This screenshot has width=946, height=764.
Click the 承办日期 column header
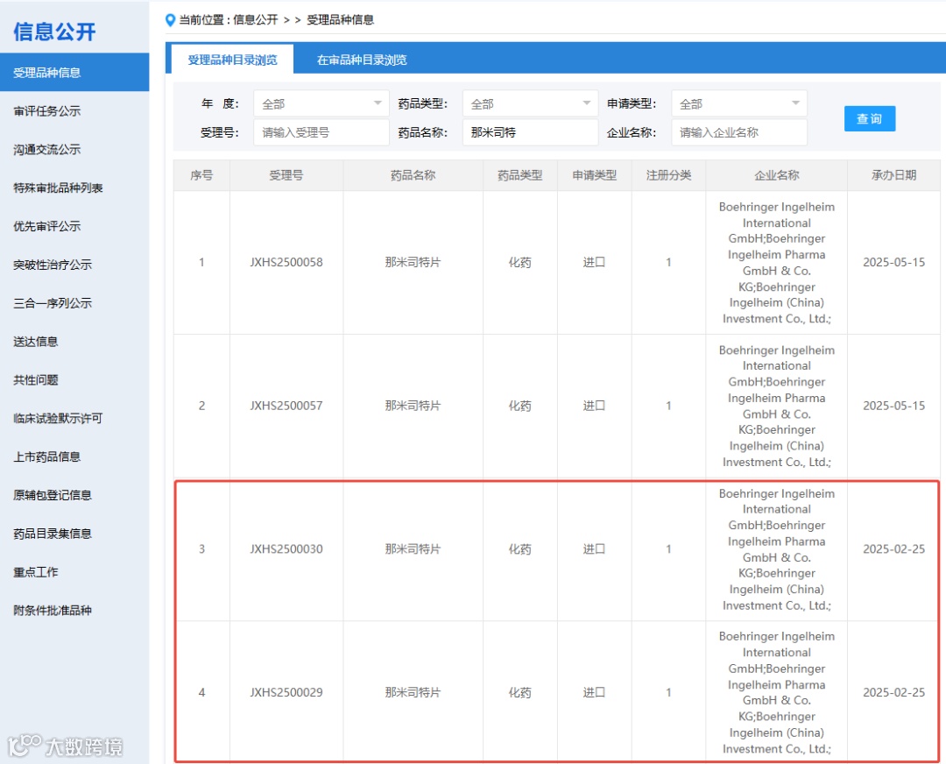pyautogui.click(x=893, y=175)
